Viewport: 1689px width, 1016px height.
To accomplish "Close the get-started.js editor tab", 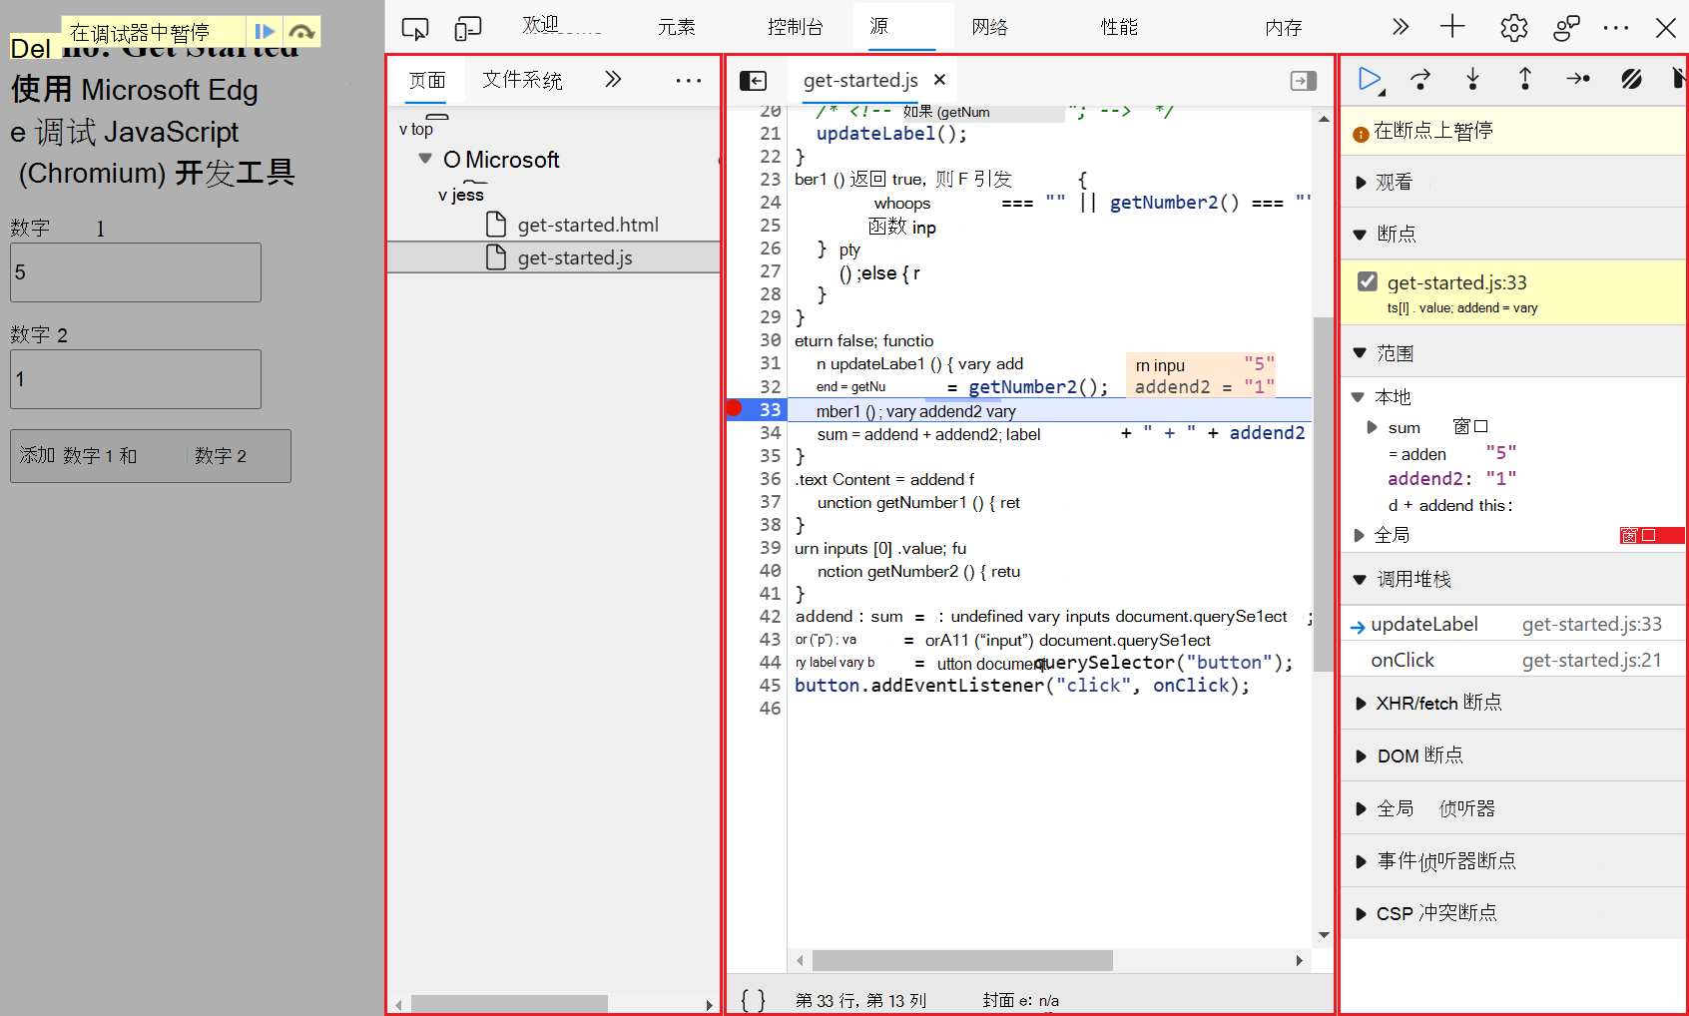I will coord(939,80).
